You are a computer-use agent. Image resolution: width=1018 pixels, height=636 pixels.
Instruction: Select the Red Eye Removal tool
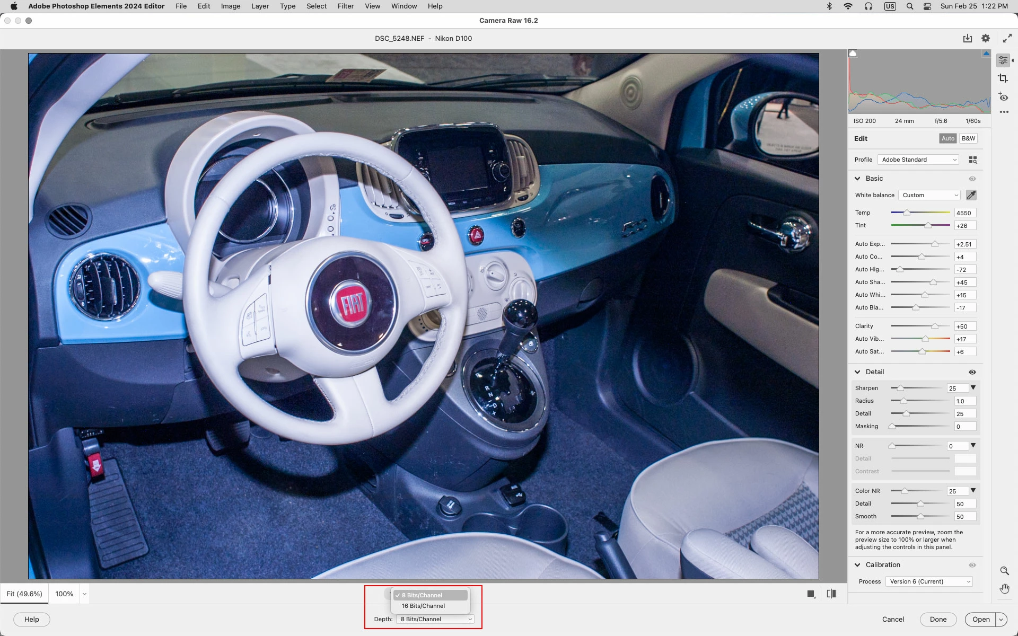(1003, 97)
